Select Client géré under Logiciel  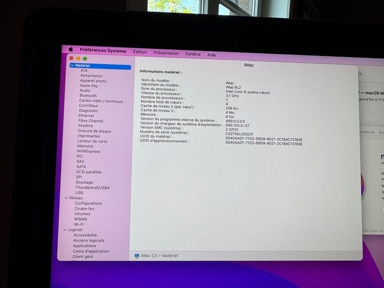[x=82, y=256]
